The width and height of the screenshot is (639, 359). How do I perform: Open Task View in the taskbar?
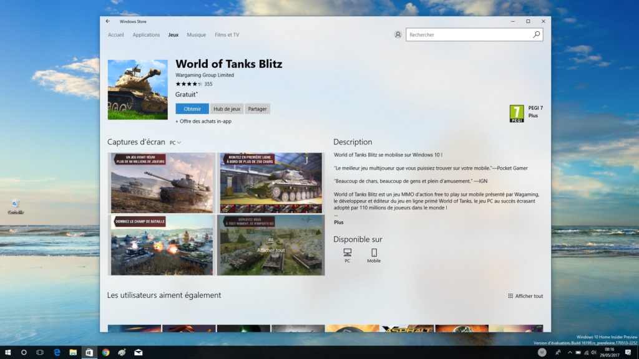click(40, 353)
